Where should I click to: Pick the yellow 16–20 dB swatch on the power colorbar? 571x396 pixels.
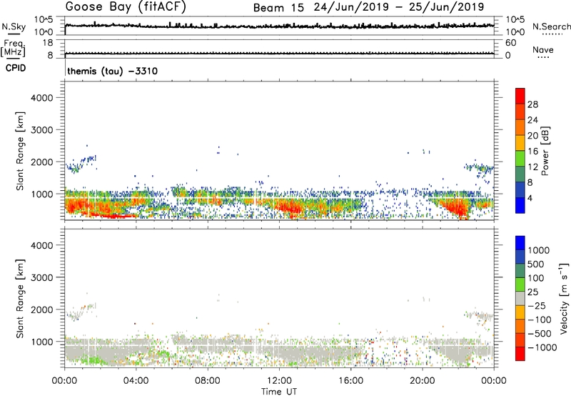tap(520, 143)
